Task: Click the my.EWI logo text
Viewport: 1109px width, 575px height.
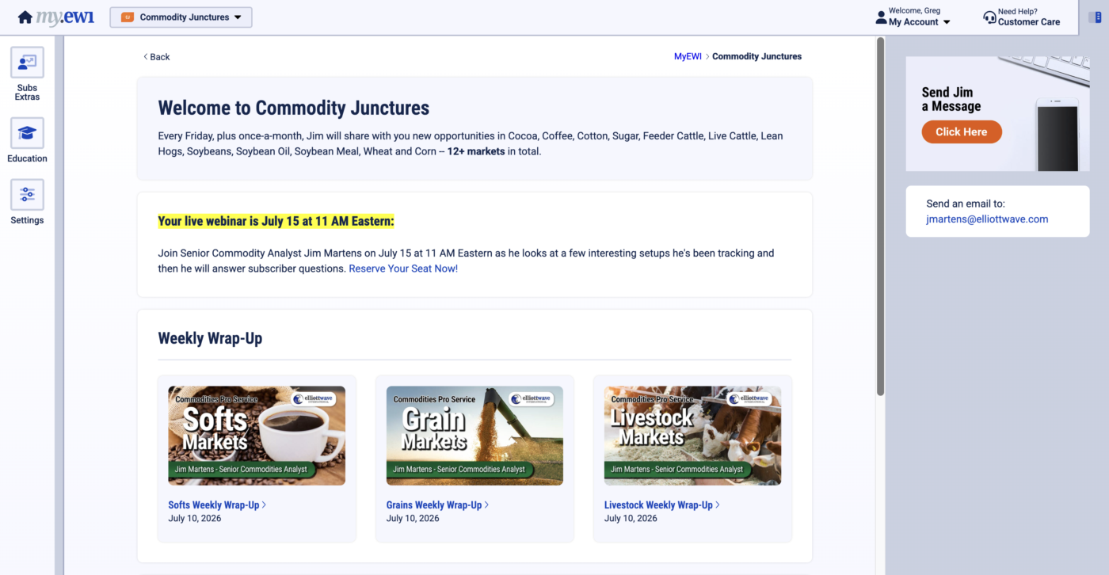Action: pyautogui.click(x=65, y=17)
